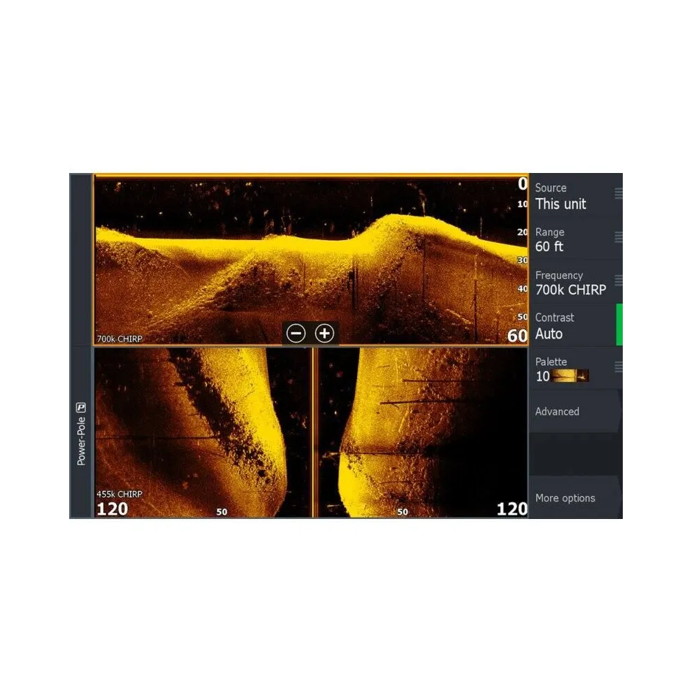Image resolution: width=692 pixels, height=692 pixels.
Task: Zoom in with the plus icon
Action: (325, 334)
